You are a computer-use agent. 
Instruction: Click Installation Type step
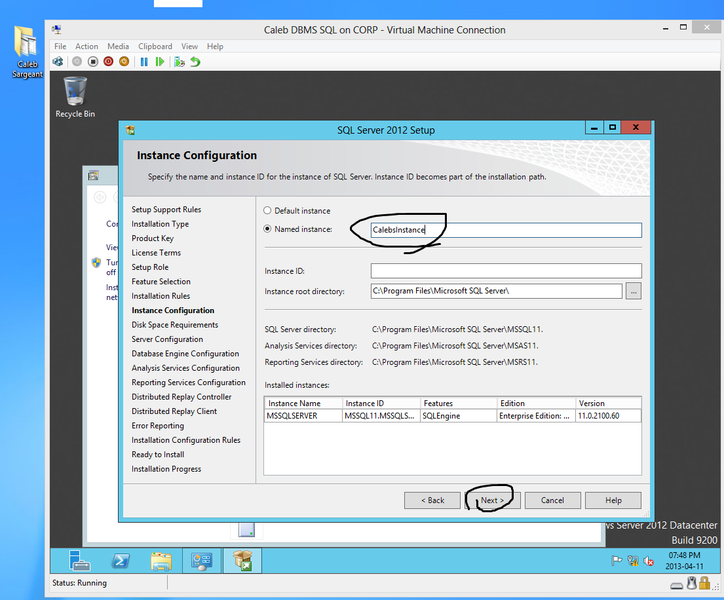pos(161,224)
